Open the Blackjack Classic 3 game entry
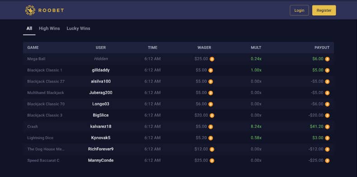Viewport: 357px width, 177px height. pos(45,115)
